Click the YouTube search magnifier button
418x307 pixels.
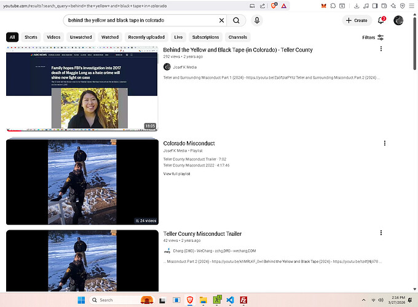point(236,20)
